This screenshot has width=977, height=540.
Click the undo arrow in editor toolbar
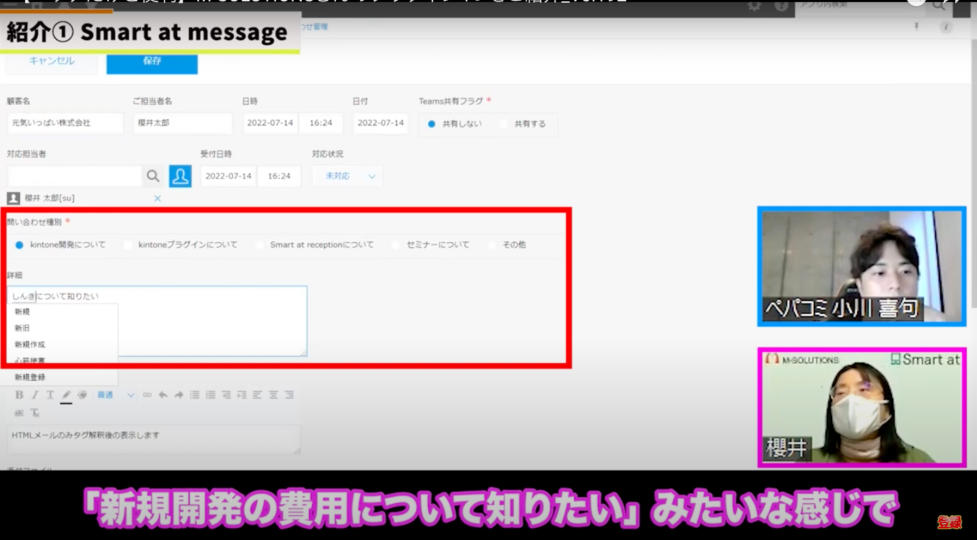(163, 395)
